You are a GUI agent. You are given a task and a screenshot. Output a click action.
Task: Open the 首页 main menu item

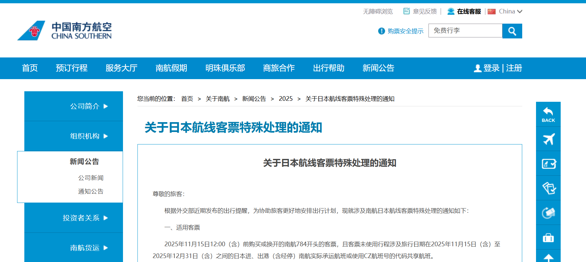30,68
